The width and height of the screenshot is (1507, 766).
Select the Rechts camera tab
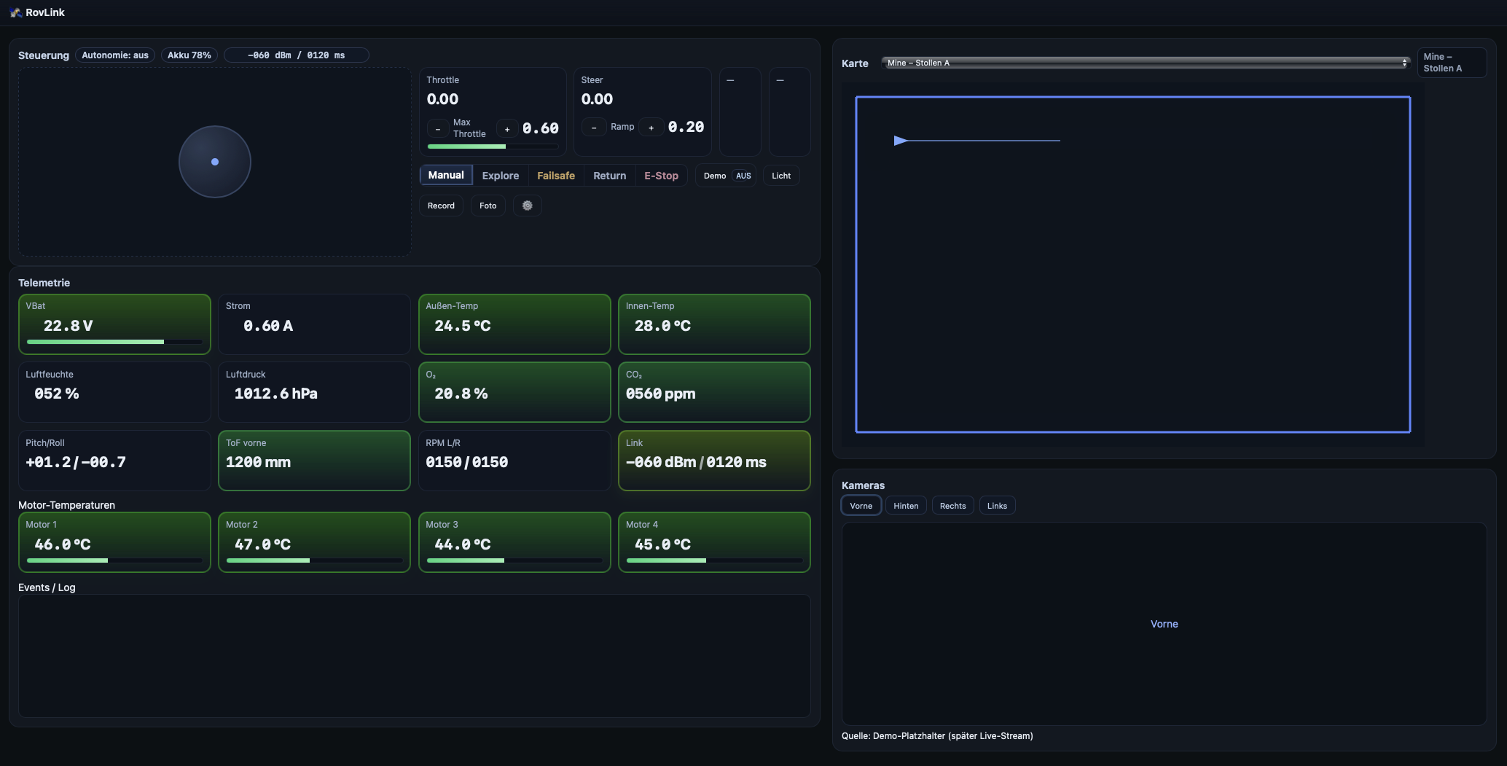[952, 506]
